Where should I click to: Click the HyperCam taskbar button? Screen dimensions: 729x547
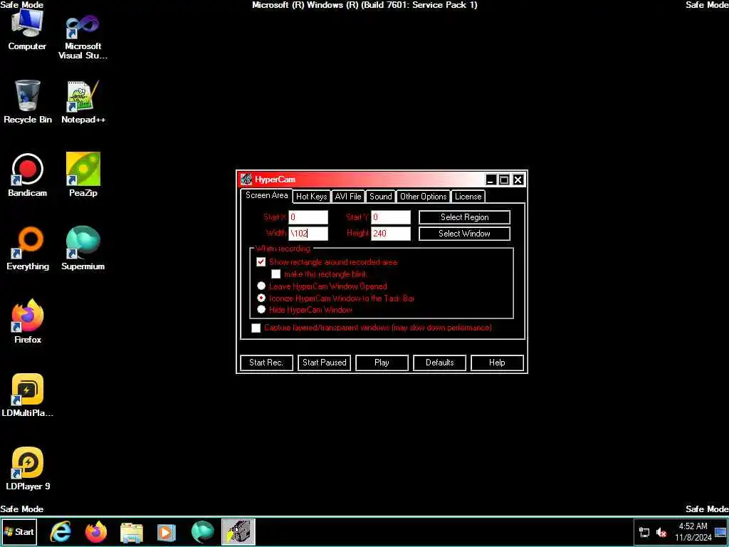pos(238,532)
